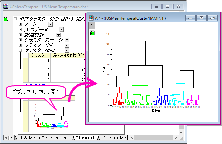Click the クラスター情報 section label
Screen dimensions: 222x144
[x=40, y=50]
